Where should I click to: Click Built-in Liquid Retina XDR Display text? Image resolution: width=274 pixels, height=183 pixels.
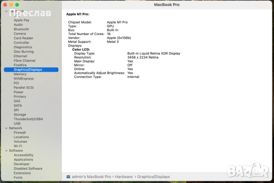click(154, 53)
